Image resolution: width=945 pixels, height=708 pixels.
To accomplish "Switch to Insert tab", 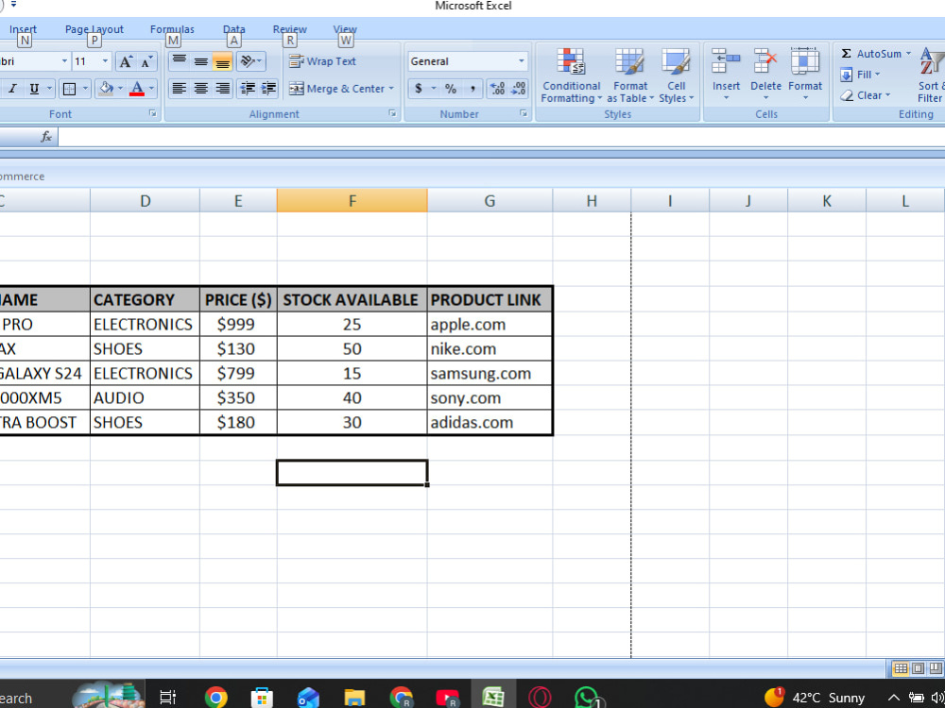I will (23, 29).
